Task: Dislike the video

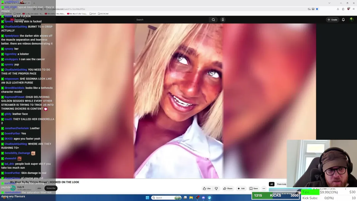Action: point(216,188)
